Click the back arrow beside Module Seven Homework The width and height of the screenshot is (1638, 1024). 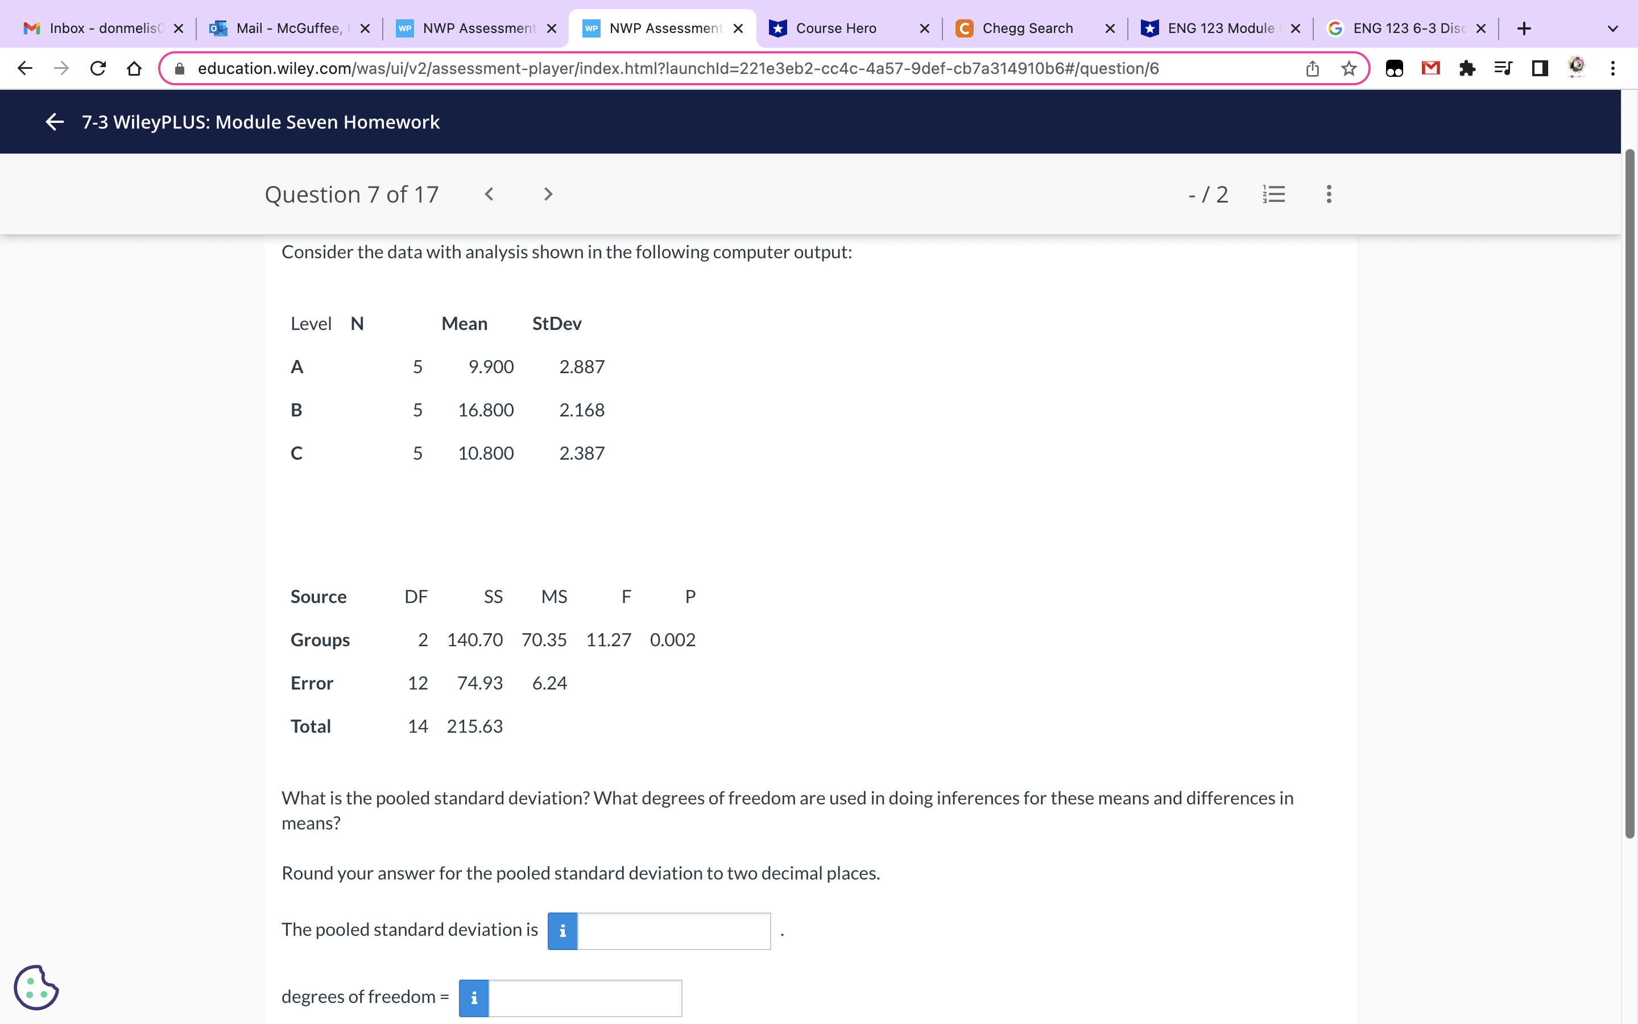pyautogui.click(x=54, y=122)
